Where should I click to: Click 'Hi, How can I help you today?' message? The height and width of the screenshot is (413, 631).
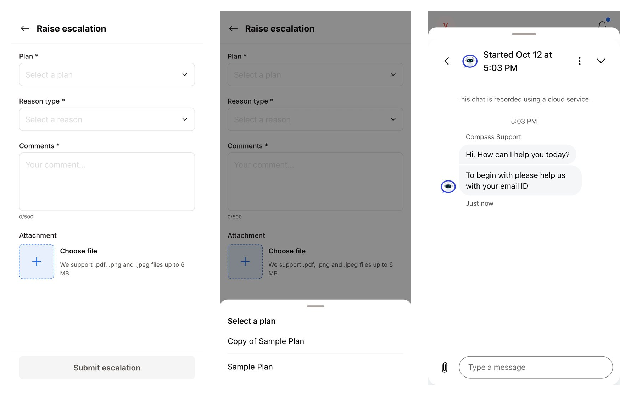click(518, 155)
